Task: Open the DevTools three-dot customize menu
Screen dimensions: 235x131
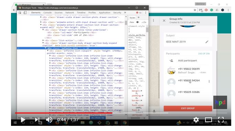Action: pos(146,13)
